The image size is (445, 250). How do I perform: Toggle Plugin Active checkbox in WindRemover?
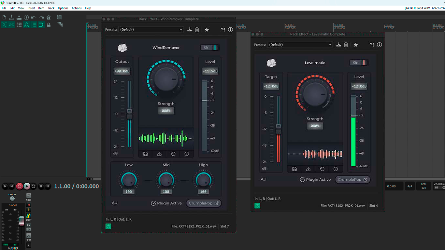153,203
